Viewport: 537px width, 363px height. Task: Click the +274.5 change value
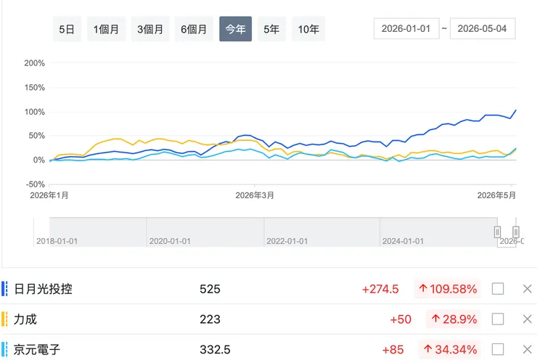(380, 289)
